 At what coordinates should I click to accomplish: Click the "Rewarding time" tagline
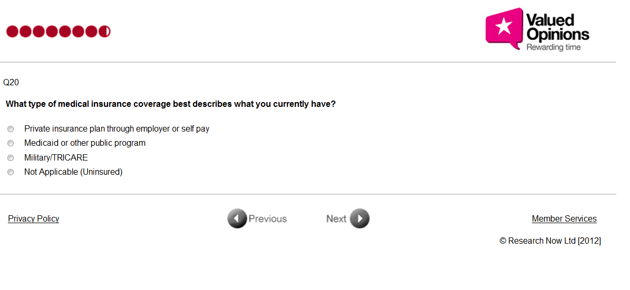[554, 47]
